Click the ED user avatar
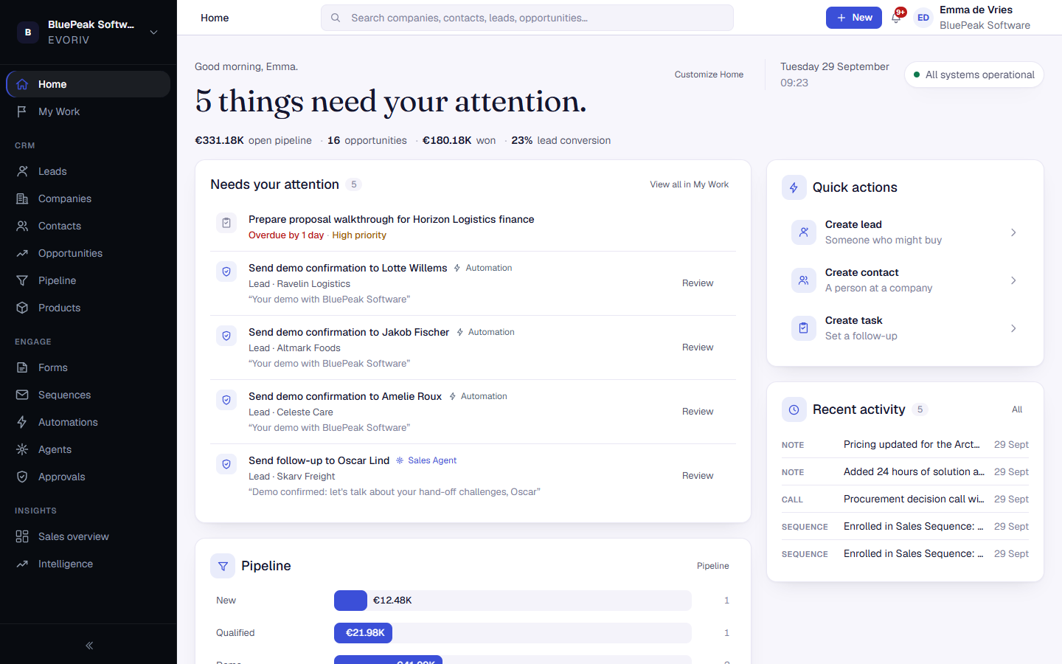1062x664 pixels. coord(923,18)
